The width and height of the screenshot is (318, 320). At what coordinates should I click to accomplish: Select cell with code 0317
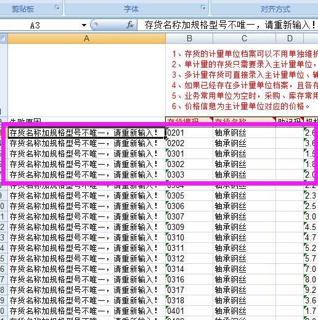pyautogui.click(x=189, y=290)
